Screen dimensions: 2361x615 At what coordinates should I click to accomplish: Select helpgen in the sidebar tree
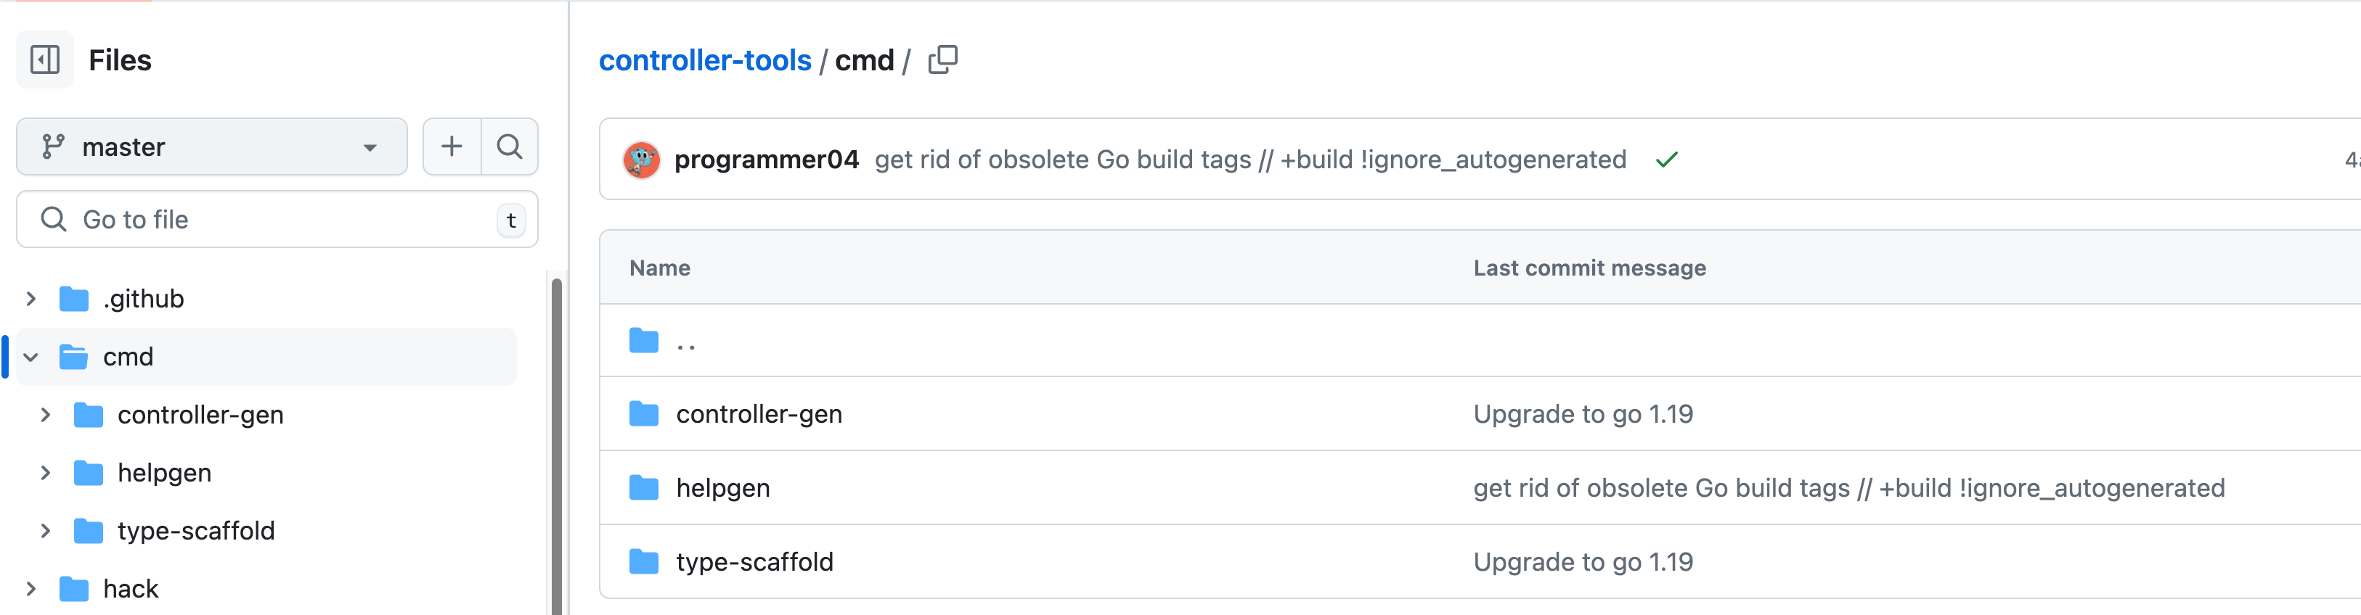pyautogui.click(x=165, y=473)
